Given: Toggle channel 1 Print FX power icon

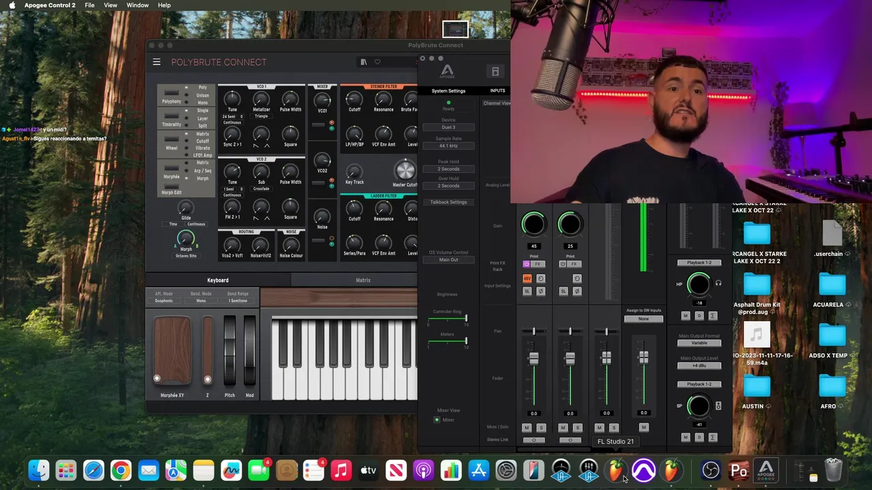Looking at the screenshot, I should pyautogui.click(x=526, y=264).
